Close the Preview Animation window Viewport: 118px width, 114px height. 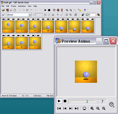pyautogui.click(x=113, y=41)
